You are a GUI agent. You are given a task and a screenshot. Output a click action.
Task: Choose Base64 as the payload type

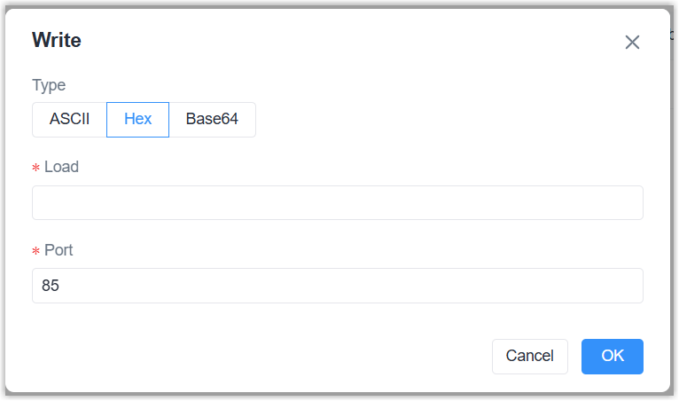[x=212, y=120]
